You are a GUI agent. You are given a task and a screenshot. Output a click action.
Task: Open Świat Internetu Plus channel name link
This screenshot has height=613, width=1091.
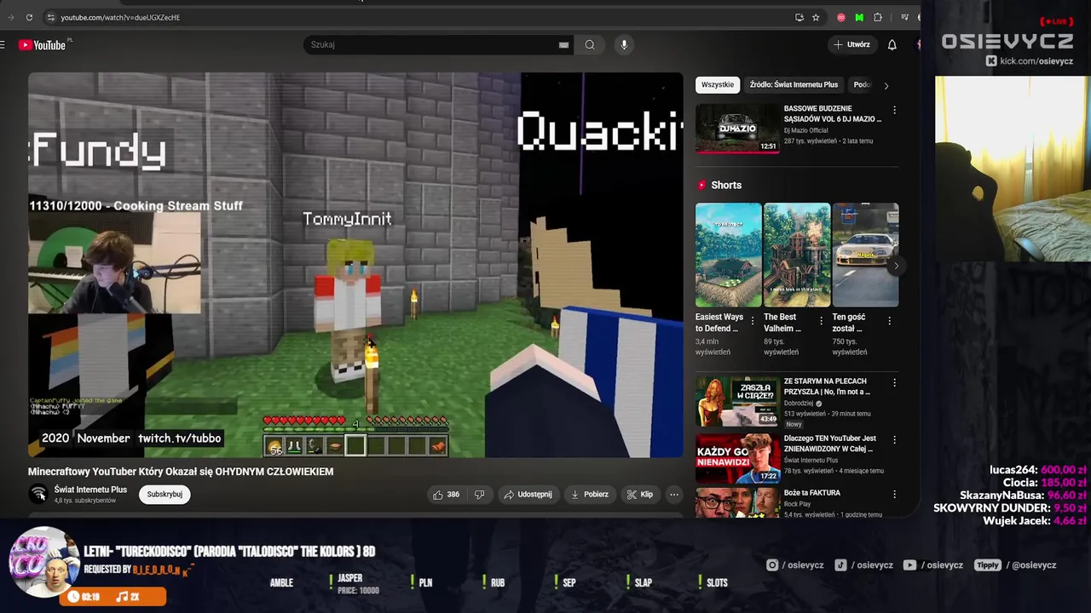click(x=90, y=490)
